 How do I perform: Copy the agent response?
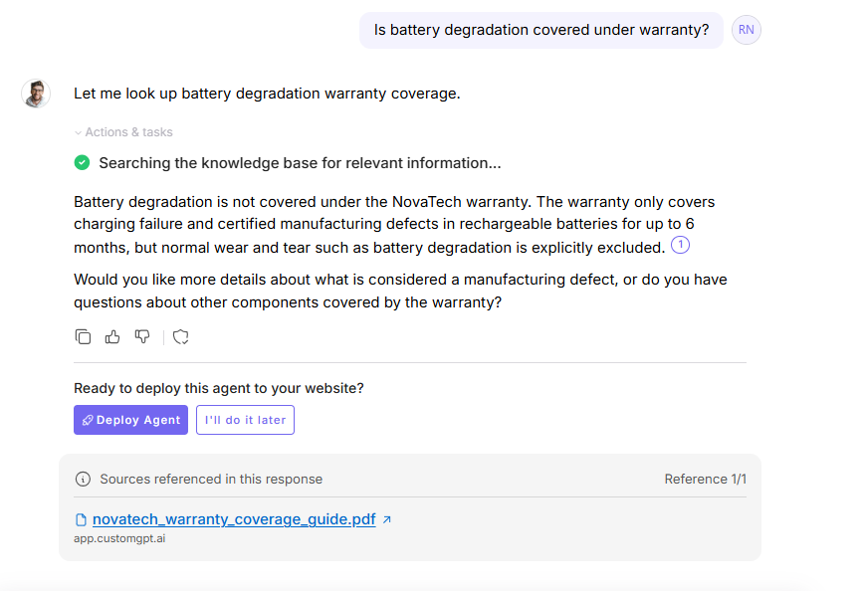83,336
